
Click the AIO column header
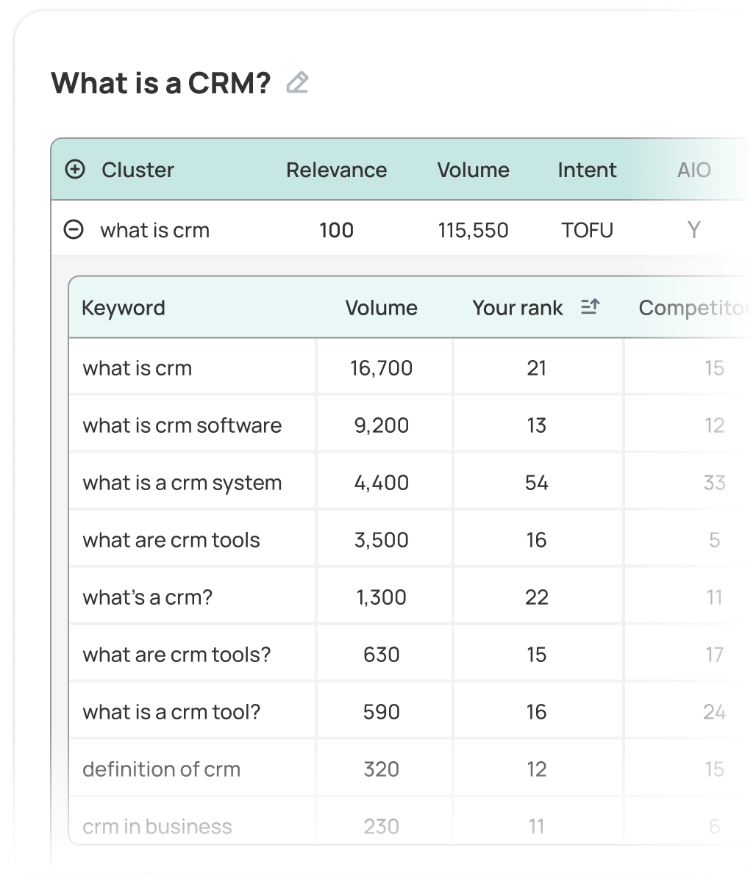[x=693, y=170]
